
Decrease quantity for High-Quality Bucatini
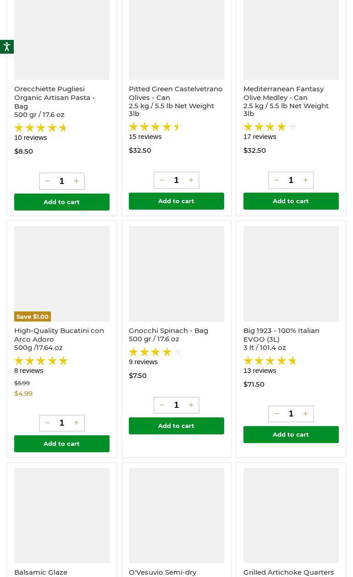tap(47, 423)
